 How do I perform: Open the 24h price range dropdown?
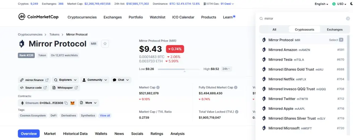coord(226,69)
